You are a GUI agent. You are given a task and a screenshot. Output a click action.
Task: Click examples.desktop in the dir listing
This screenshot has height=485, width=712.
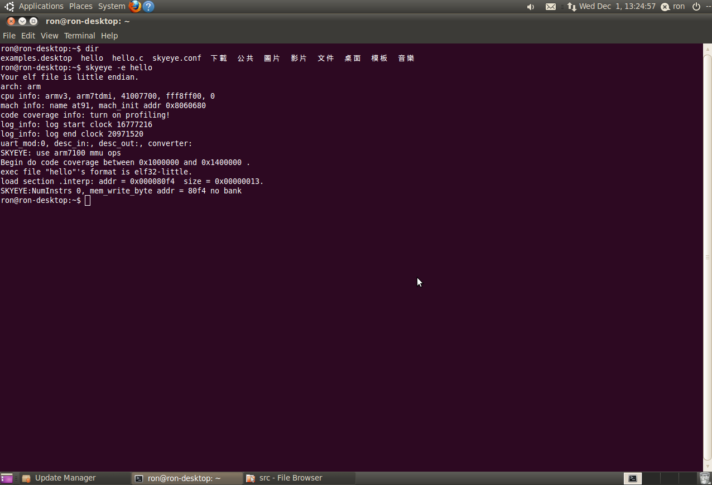36,58
